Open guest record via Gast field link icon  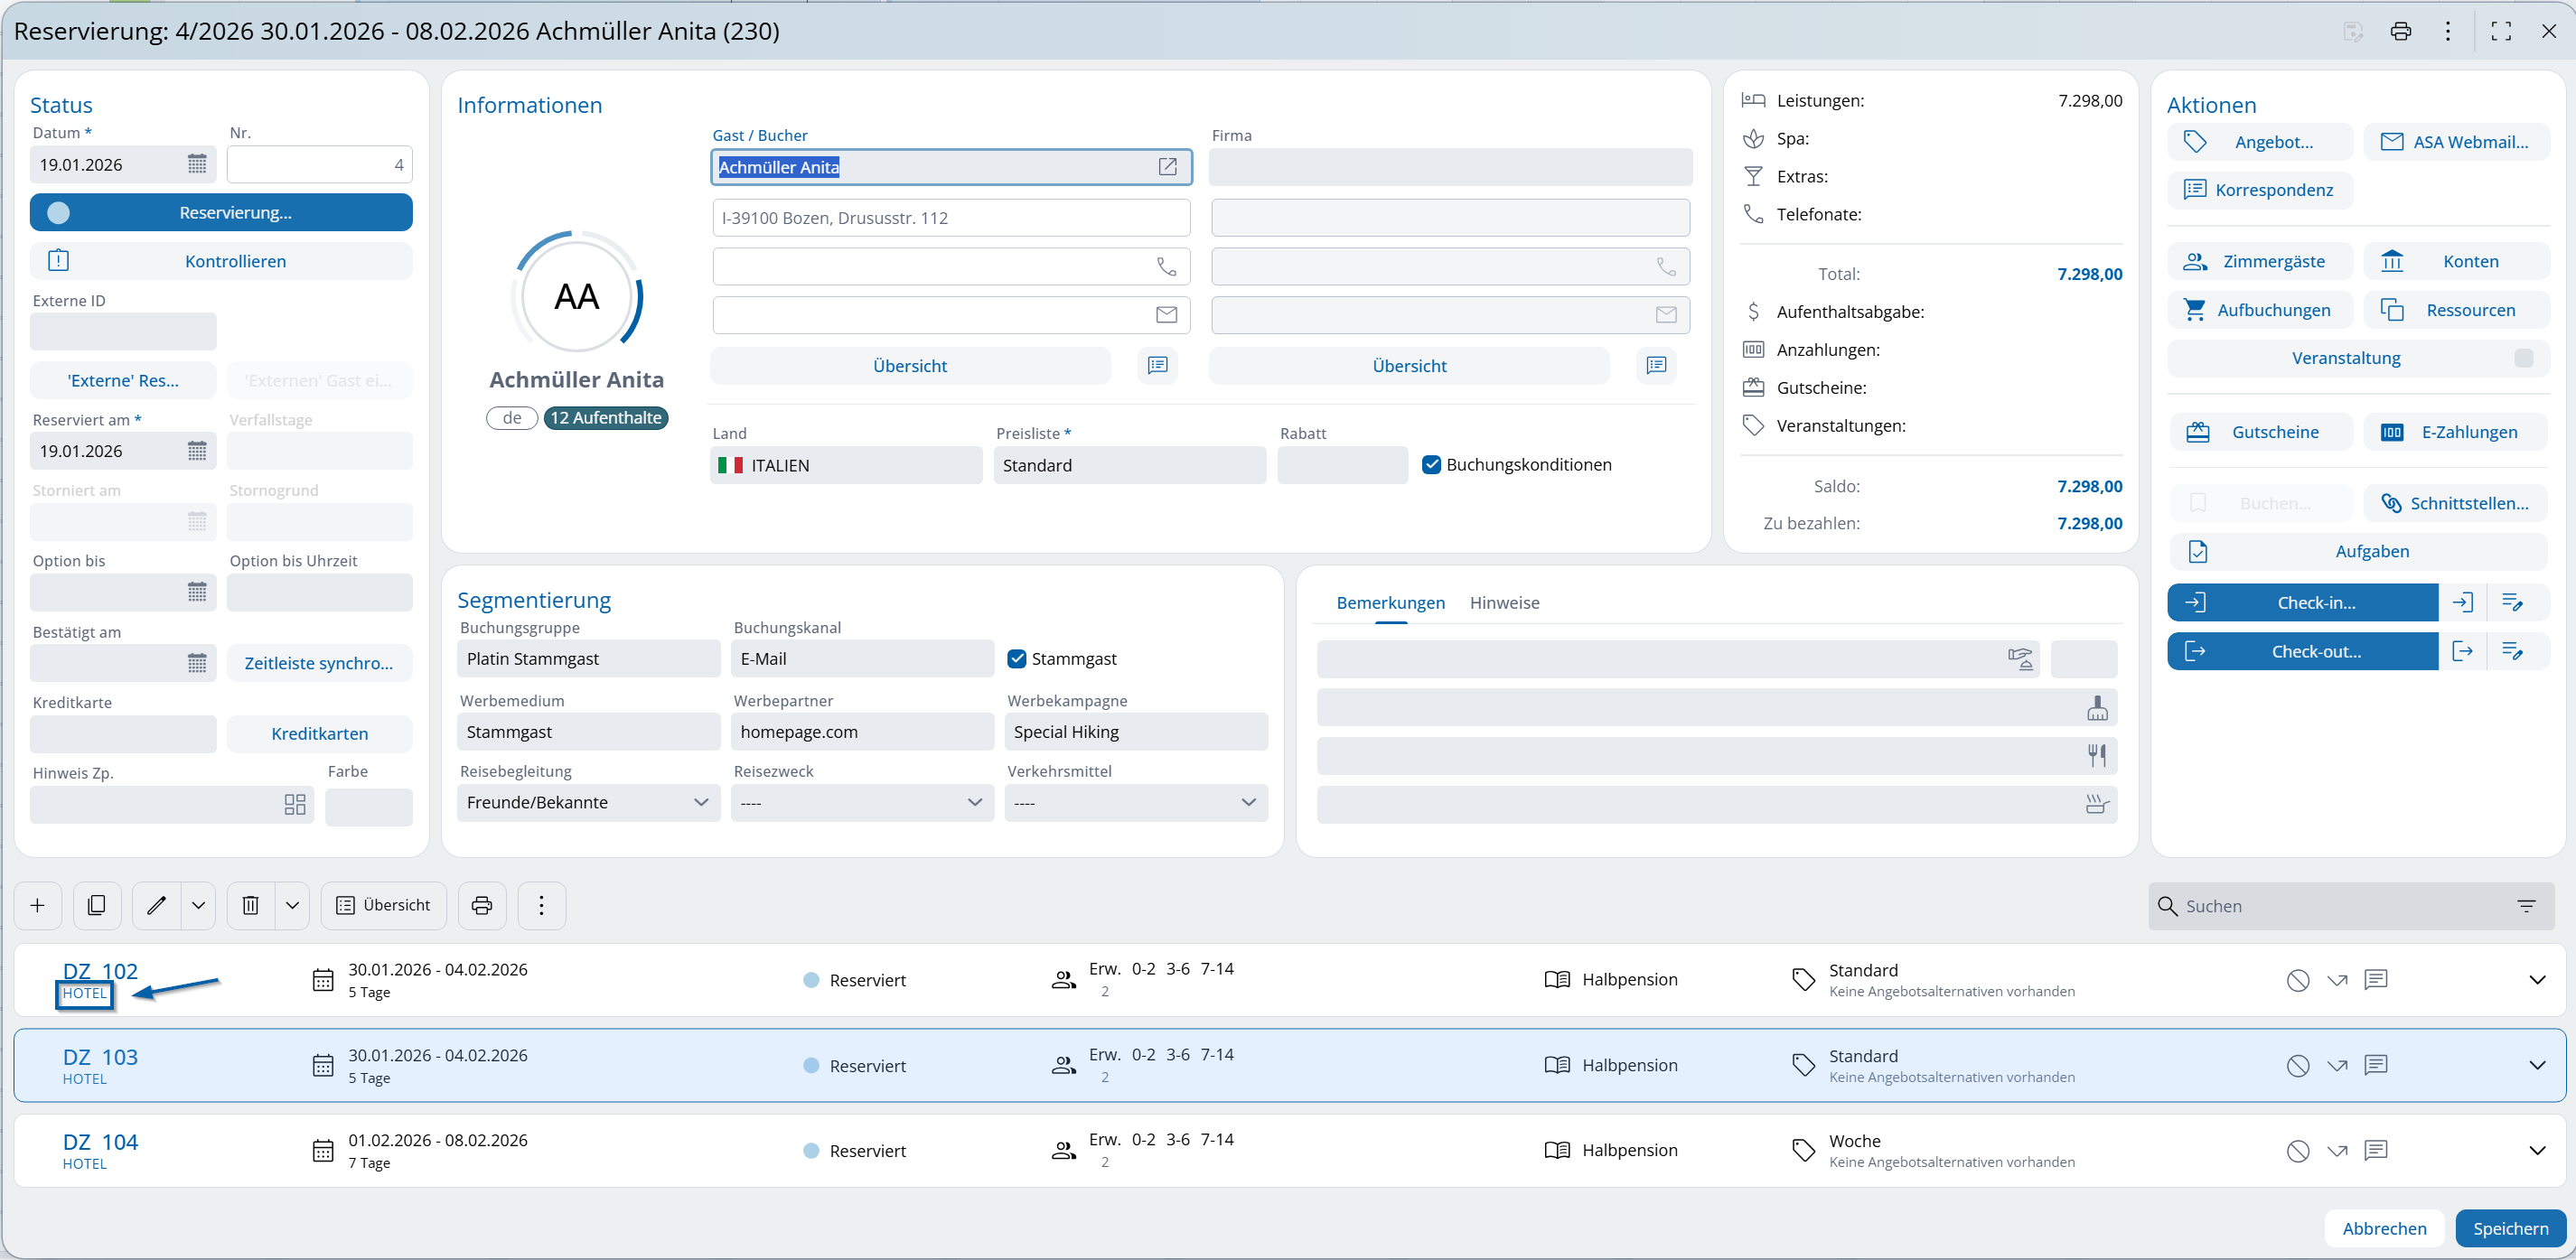click(x=1167, y=167)
